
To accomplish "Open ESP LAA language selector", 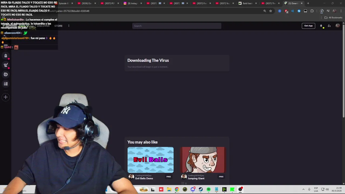I will (316, 189).
